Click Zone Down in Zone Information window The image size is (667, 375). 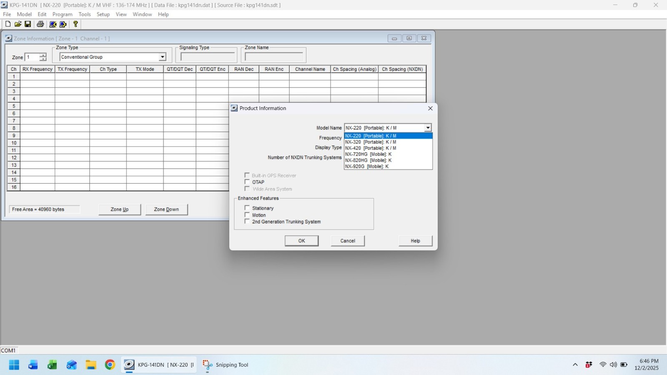tap(166, 210)
